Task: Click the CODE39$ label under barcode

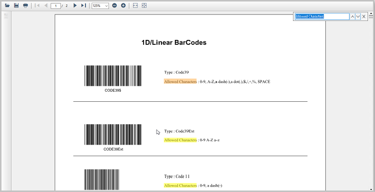Action: tap(113, 91)
